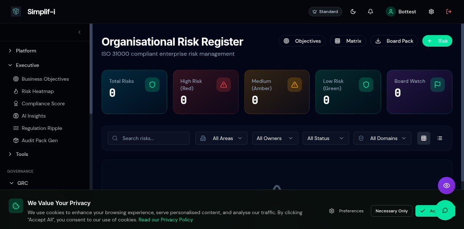Viewport: 464px width, 229px height.
Task: Click the Board Watch flag icon
Action: pos(438,85)
